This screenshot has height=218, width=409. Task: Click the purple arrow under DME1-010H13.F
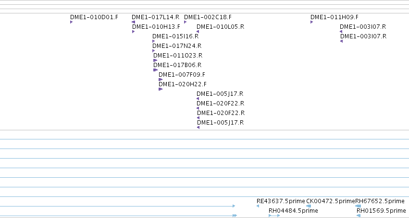click(134, 32)
